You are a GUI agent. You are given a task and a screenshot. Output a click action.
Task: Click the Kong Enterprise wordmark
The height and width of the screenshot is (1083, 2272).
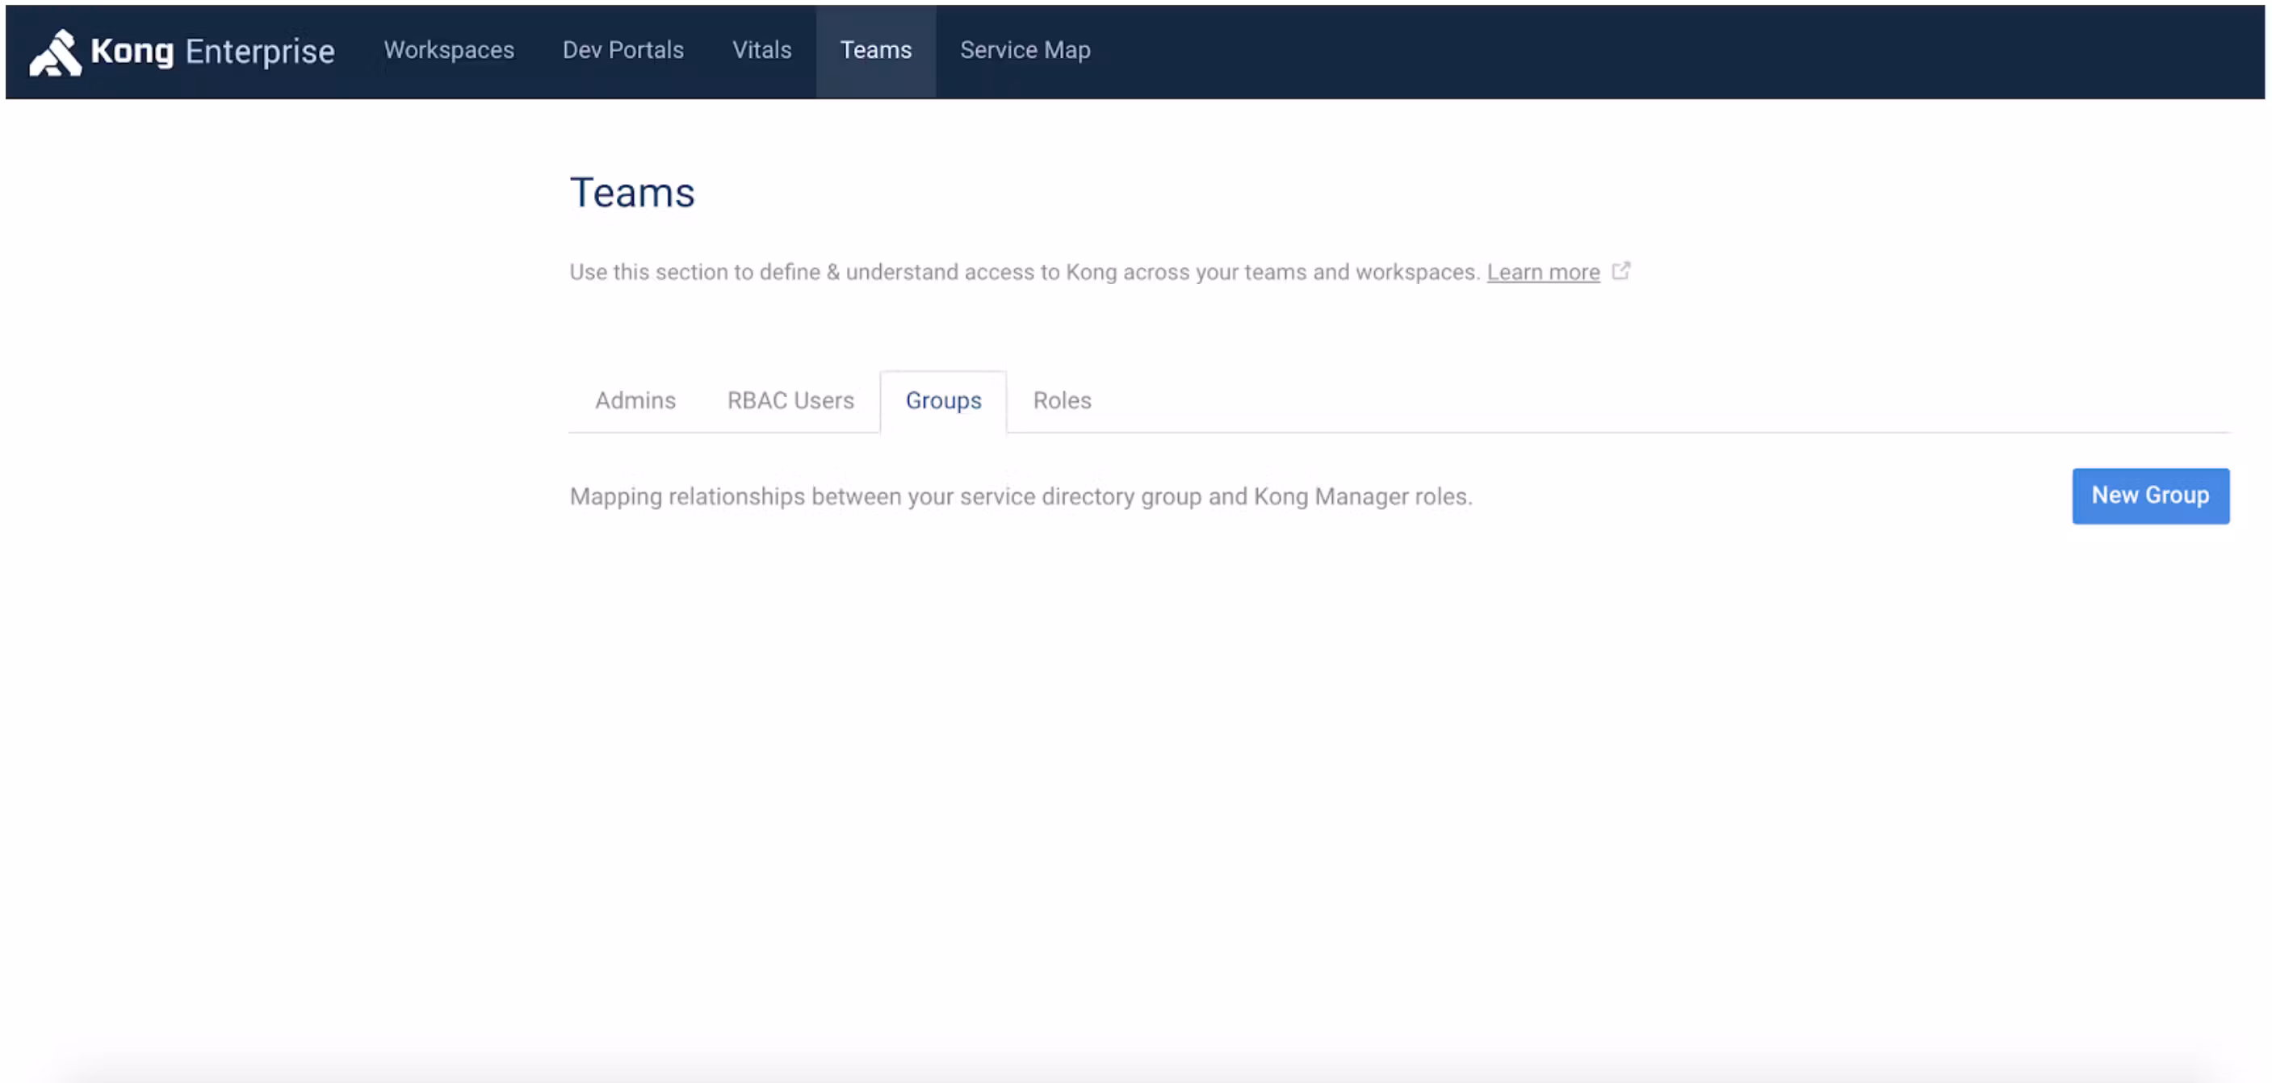[212, 51]
